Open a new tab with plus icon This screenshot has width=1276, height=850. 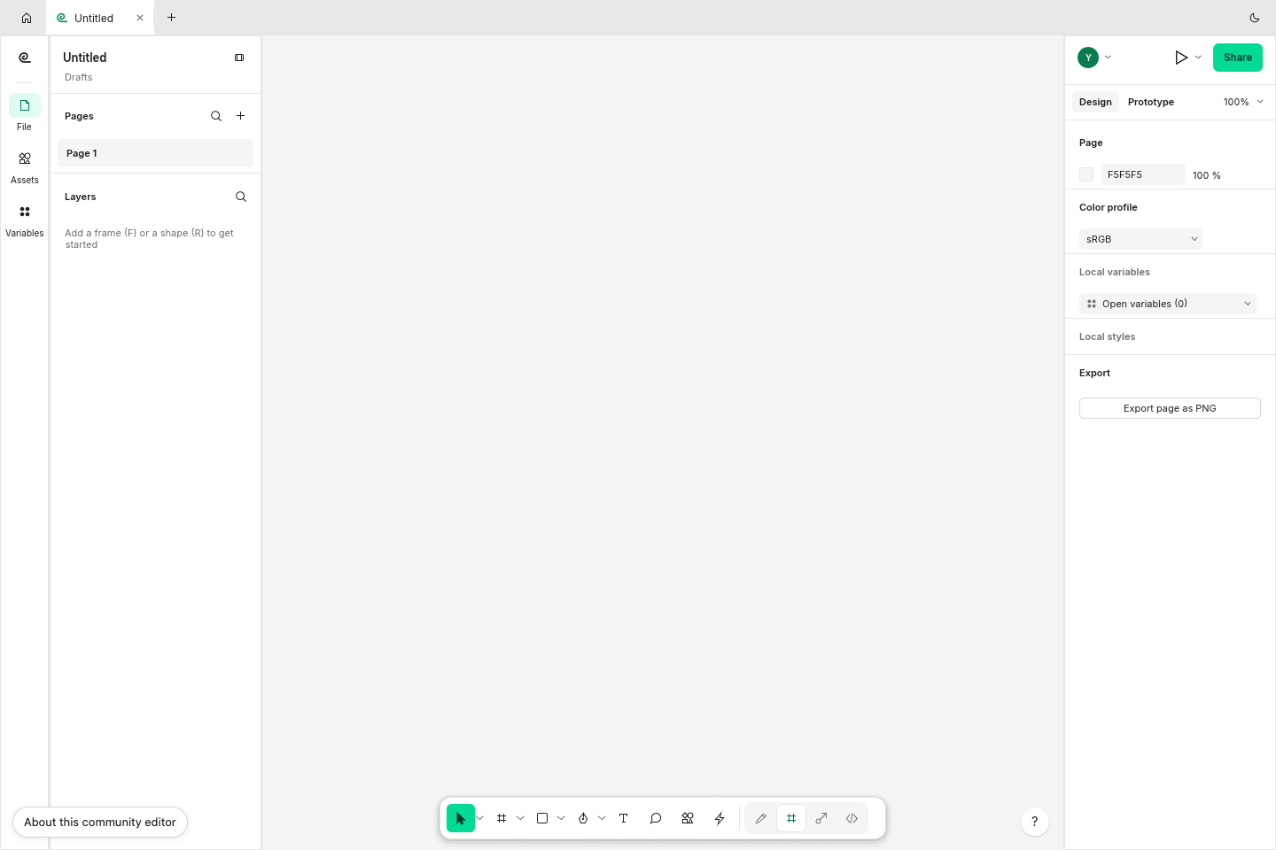pyautogui.click(x=172, y=18)
